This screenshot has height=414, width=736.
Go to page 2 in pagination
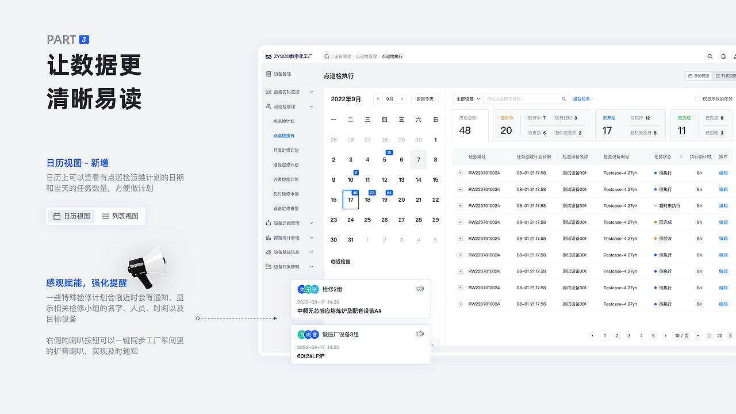pyautogui.click(x=617, y=335)
